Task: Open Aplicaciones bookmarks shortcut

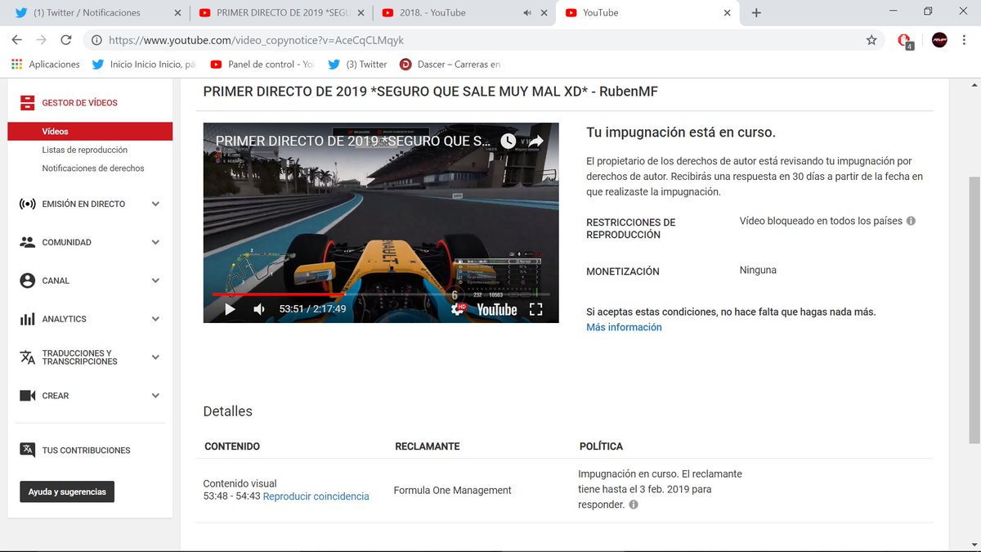Action: point(46,64)
